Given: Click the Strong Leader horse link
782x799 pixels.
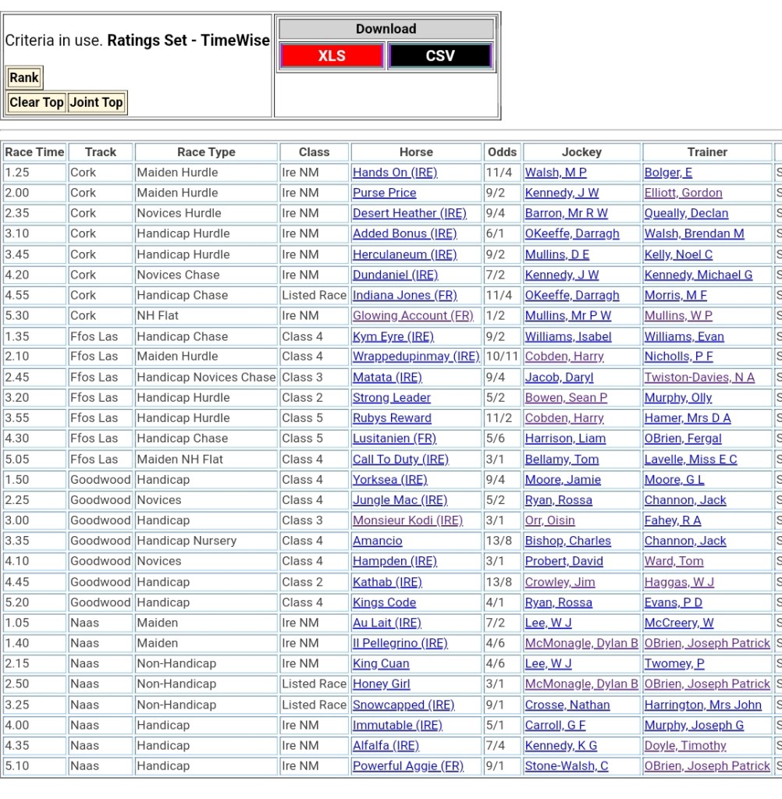Looking at the screenshot, I should (391, 397).
